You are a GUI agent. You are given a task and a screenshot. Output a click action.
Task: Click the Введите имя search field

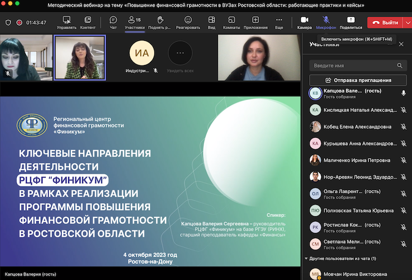358,66
